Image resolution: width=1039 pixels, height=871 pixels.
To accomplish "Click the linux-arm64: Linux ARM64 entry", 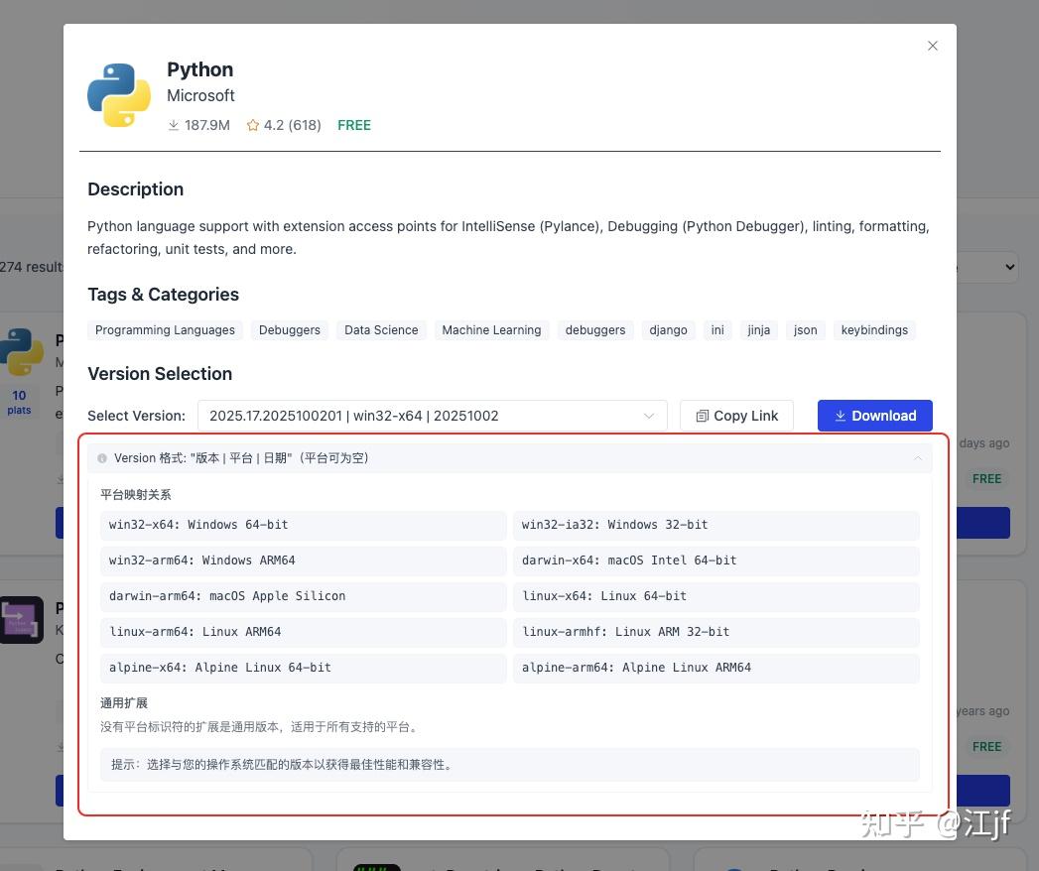I will tap(304, 632).
